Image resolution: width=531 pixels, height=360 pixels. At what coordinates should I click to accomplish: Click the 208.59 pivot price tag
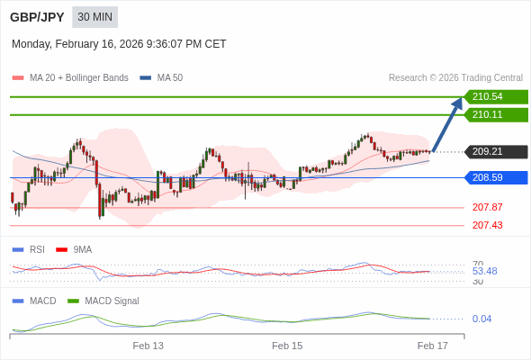pyautogui.click(x=496, y=177)
